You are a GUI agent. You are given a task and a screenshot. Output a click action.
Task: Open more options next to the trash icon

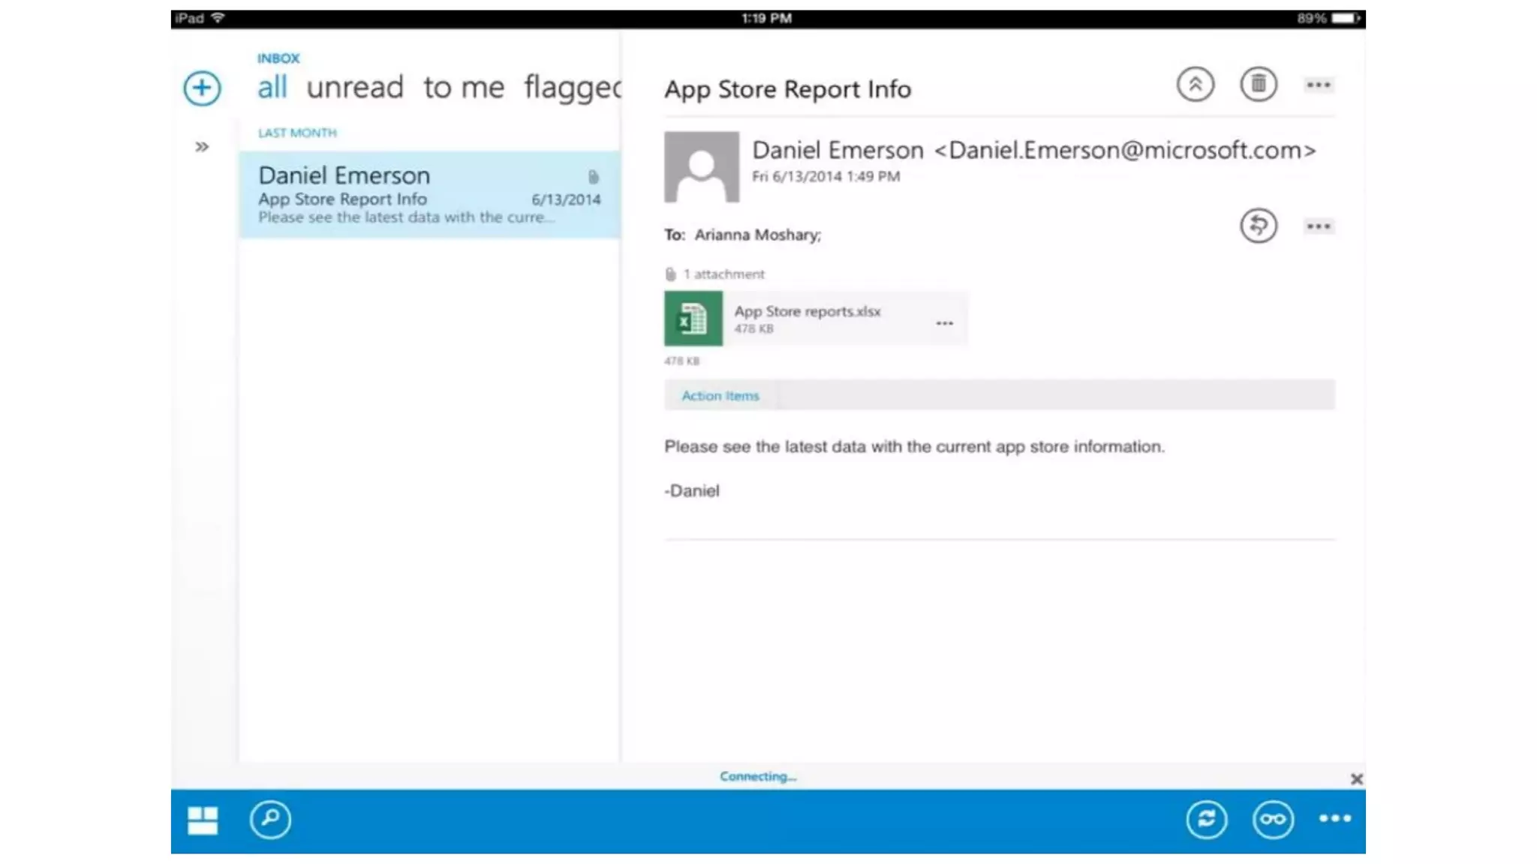[1318, 85]
